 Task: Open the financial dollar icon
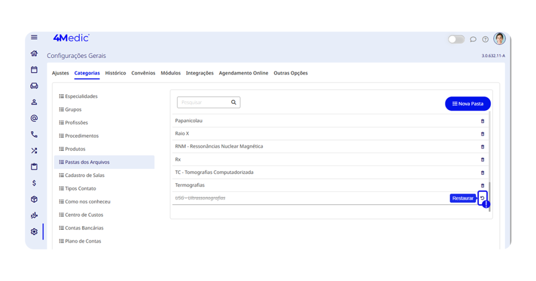point(34,183)
